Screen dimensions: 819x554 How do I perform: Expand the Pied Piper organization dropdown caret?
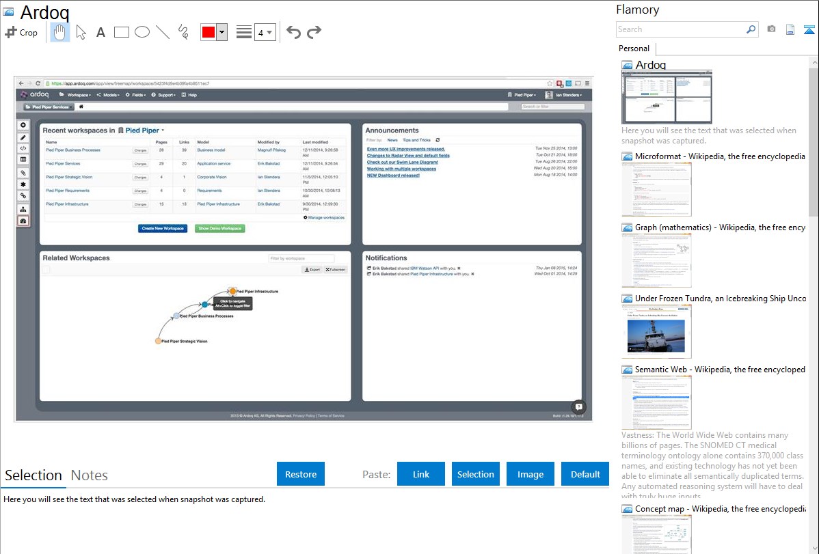(163, 130)
